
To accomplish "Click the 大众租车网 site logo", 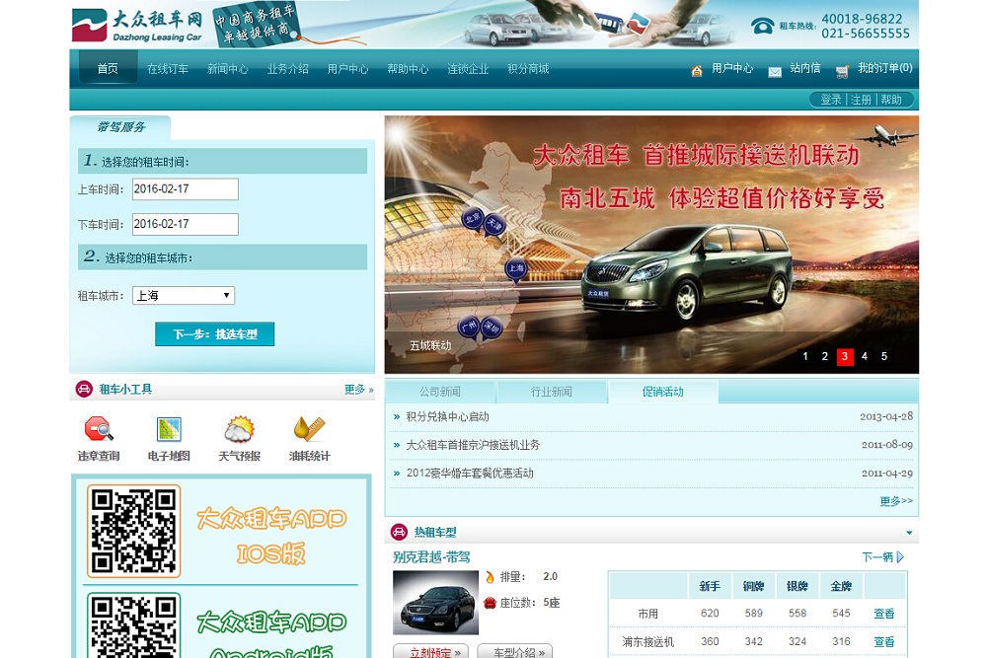I will click(137, 26).
